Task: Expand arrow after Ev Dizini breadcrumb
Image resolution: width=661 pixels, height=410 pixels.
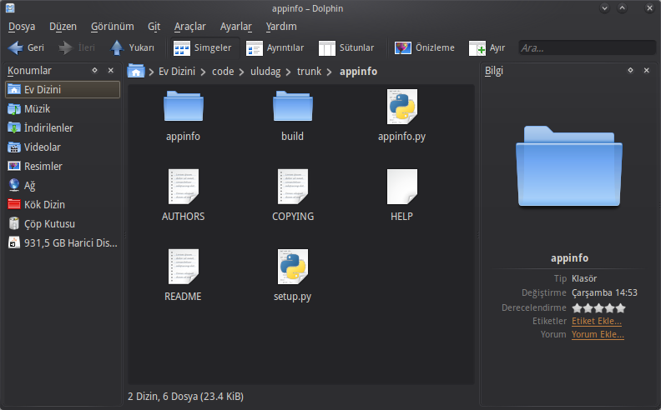Action: pyautogui.click(x=203, y=72)
